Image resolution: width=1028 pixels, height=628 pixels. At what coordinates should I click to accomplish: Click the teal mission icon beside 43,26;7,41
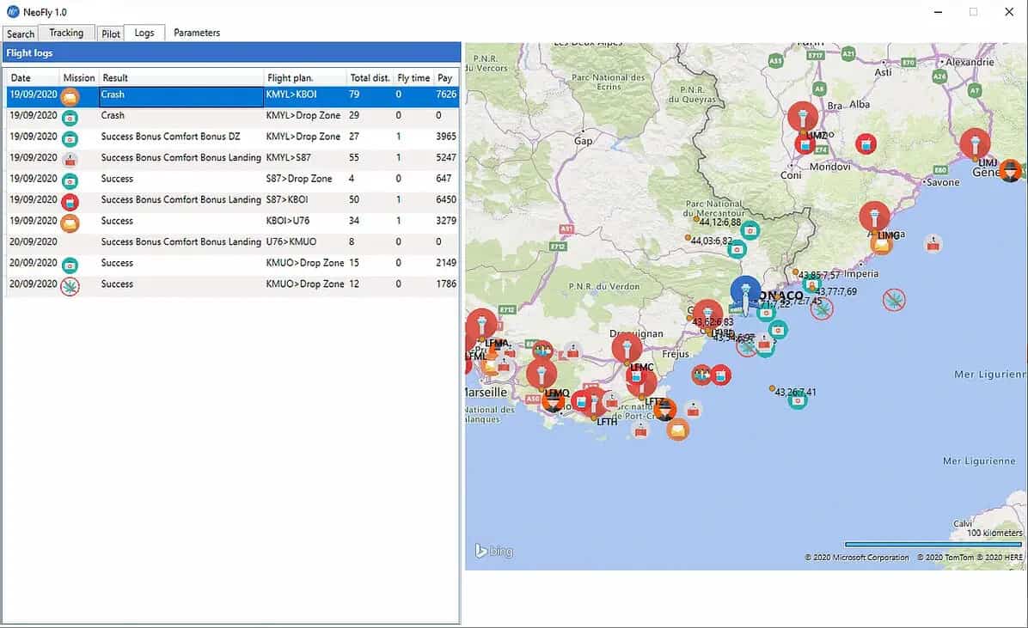coord(798,399)
